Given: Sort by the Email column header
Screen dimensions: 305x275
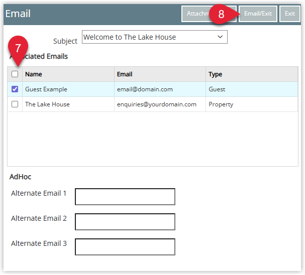Looking at the screenshot, I should coord(160,74).
